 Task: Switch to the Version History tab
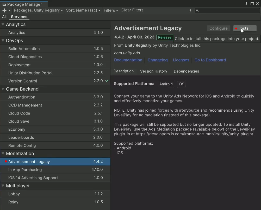(x=153, y=71)
